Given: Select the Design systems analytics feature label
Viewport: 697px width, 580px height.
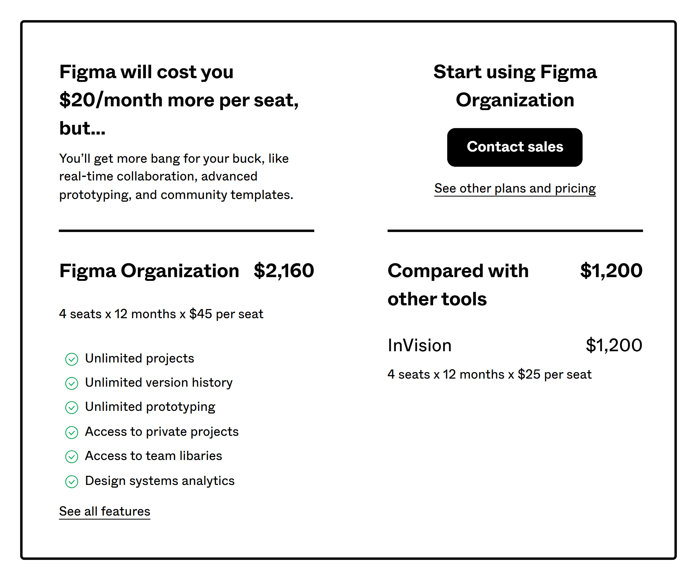Looking at the screenshot, I should tap(160, 481).
